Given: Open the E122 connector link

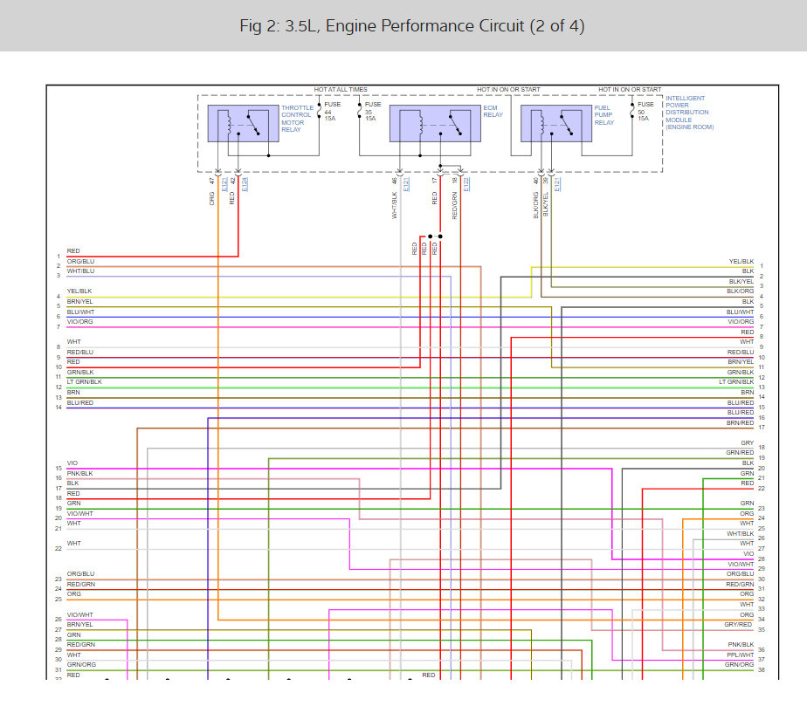Looking at the screenshot, I should coord(466,185).
